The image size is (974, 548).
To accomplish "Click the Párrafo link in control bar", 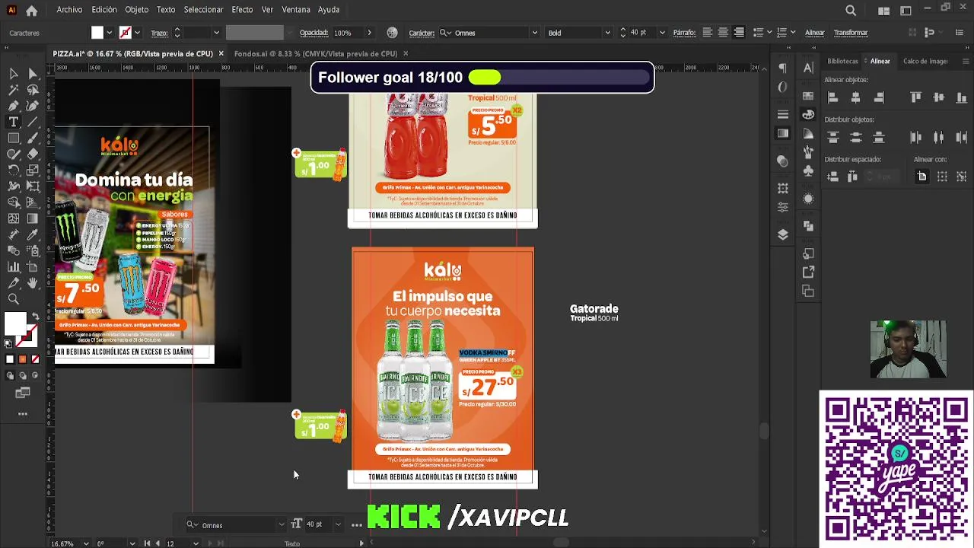I will coord(684,33).
